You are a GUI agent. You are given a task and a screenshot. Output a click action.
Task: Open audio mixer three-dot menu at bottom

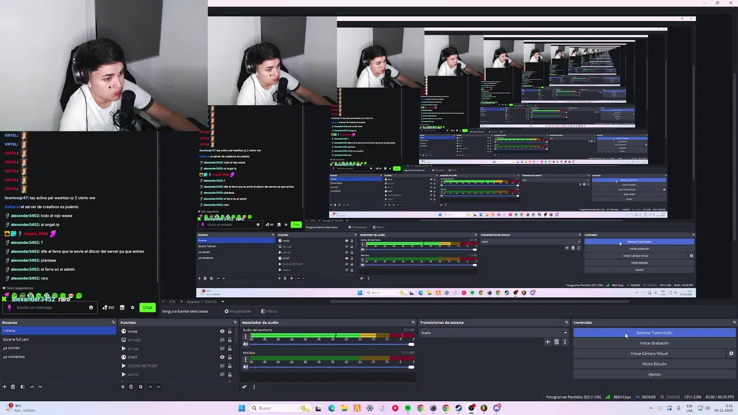point(254,387)
